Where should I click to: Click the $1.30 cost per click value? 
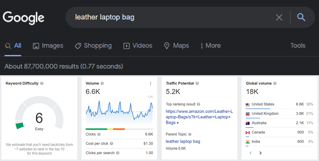click(148, 143)
